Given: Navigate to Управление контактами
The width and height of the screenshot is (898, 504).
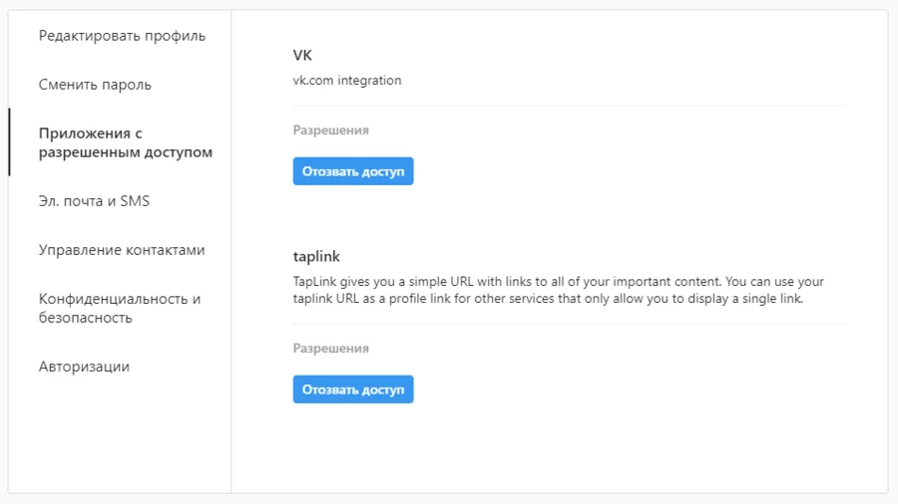Looking at the screenshot, I should pos(122,250).
